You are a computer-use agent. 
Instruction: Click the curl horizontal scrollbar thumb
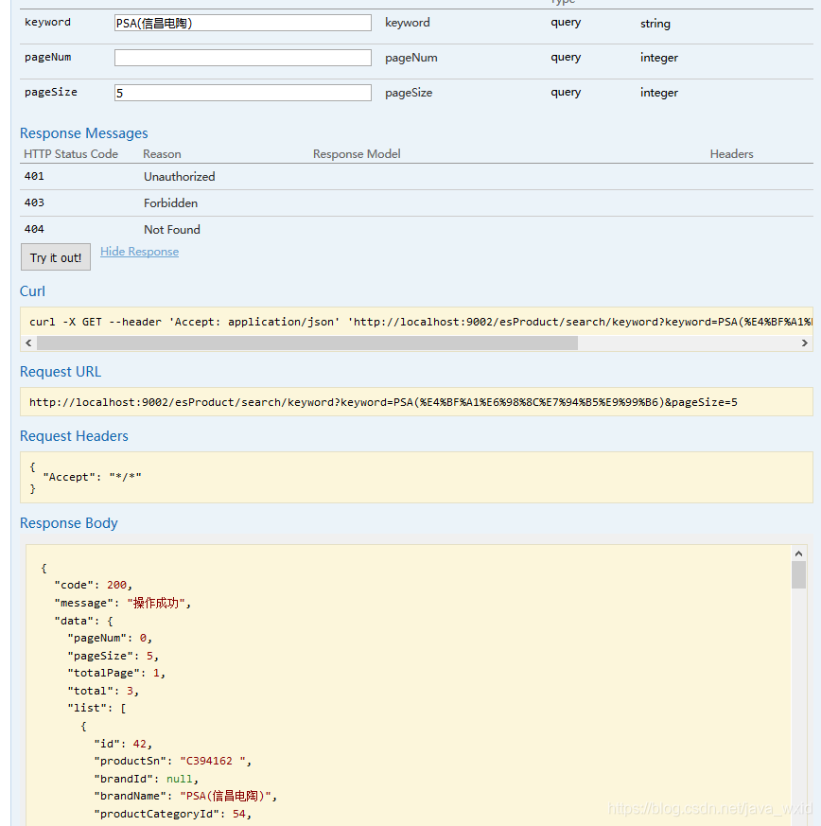coord(307,343)
